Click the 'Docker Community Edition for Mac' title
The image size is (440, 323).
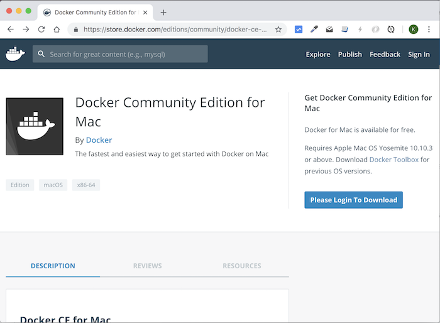[170, 112]
